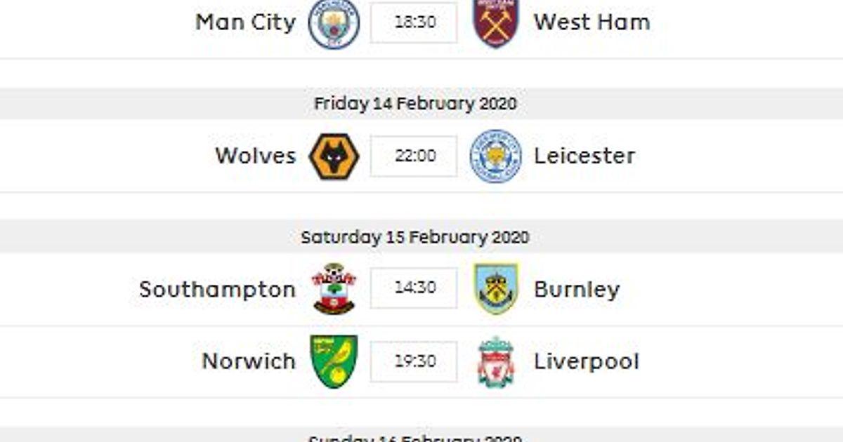Open the 18:30 kickoff time box
843x442 pixels.
[414, 22]
